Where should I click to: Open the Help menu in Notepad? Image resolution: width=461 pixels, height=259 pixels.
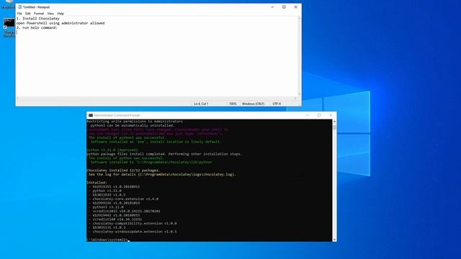click(61, 14)
